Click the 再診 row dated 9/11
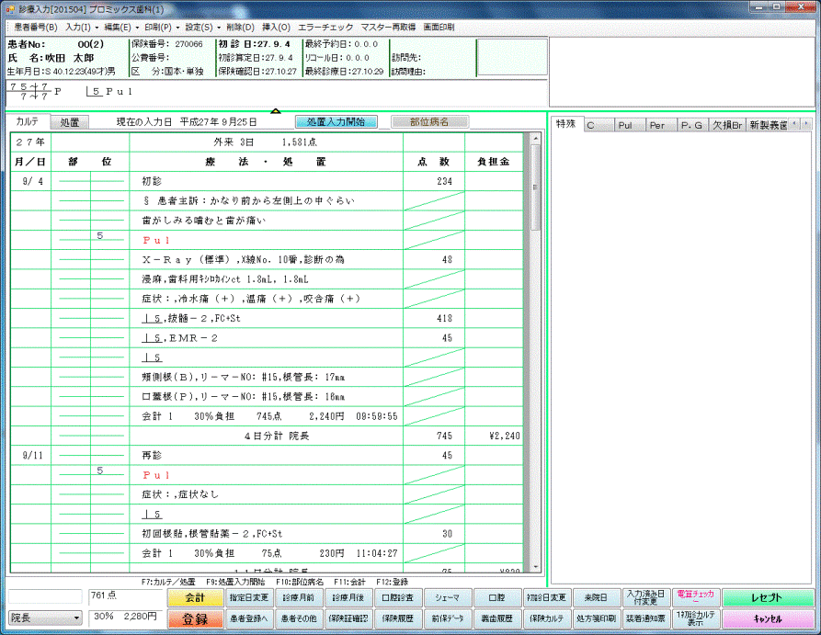 [x=267, y=456]
